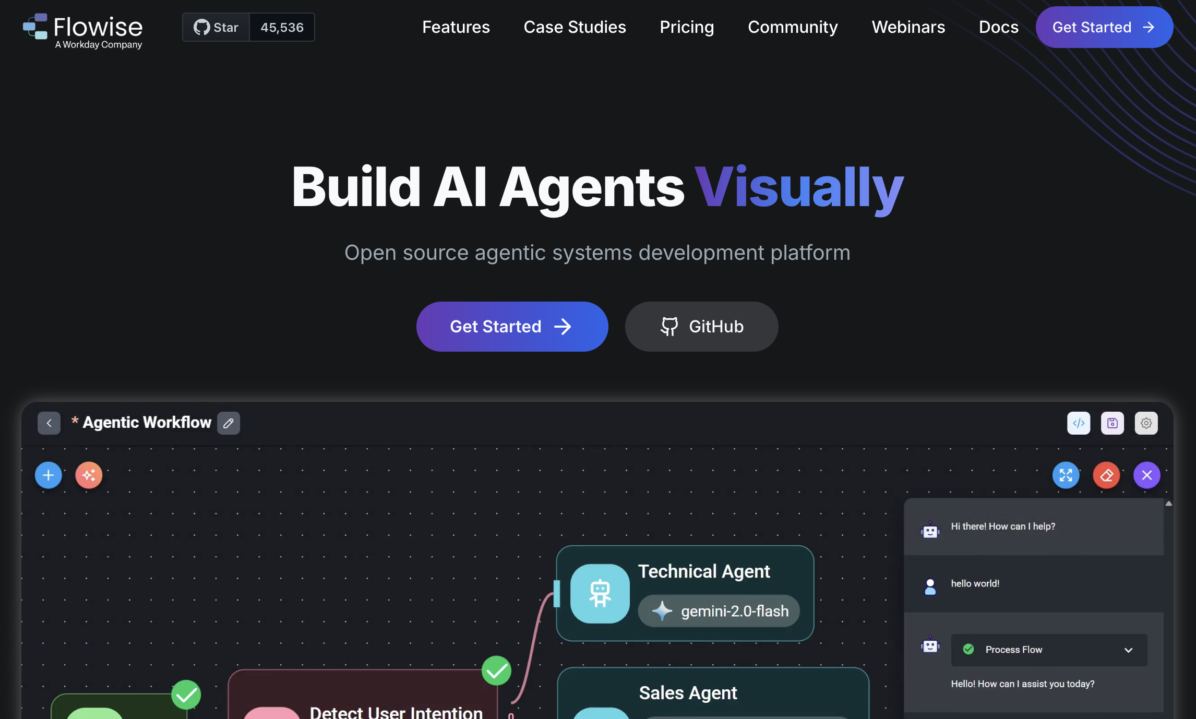Open the API code embed icon

pos(1079,423)
